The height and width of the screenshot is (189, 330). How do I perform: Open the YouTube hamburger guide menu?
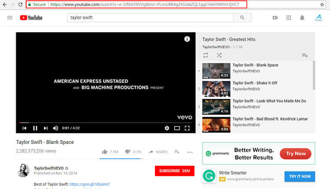[10, 18]
